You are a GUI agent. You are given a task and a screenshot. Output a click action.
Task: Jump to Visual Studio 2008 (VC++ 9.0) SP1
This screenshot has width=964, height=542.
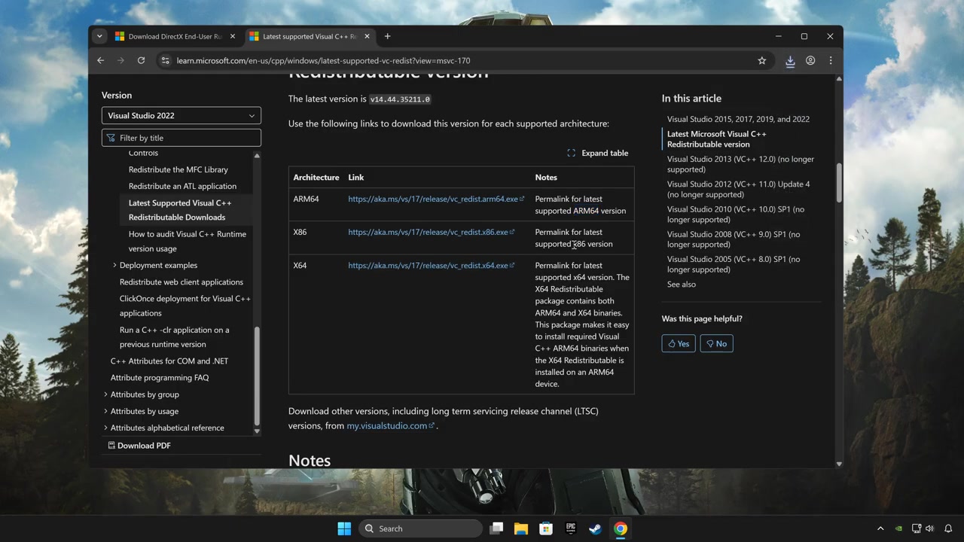pyautogui.click(x=734, y=239)
